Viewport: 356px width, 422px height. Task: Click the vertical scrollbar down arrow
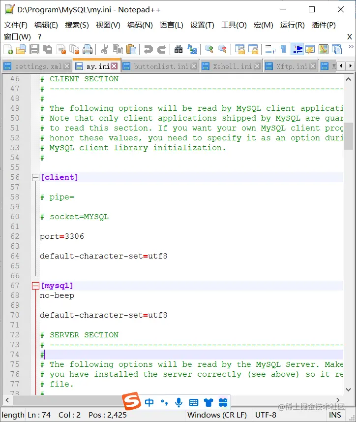click(349, 390)
